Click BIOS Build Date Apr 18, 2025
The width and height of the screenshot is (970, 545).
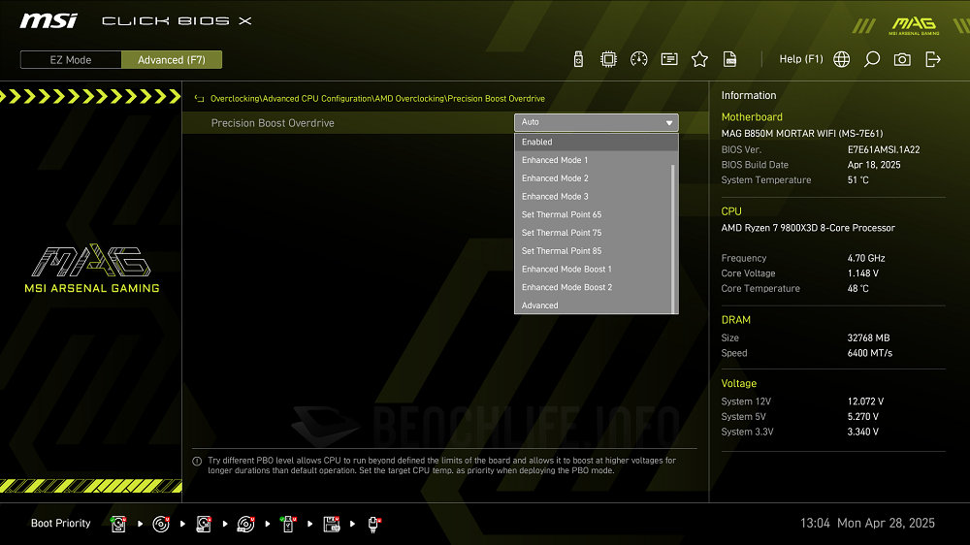pyautogui.click(x=874, y=165)
